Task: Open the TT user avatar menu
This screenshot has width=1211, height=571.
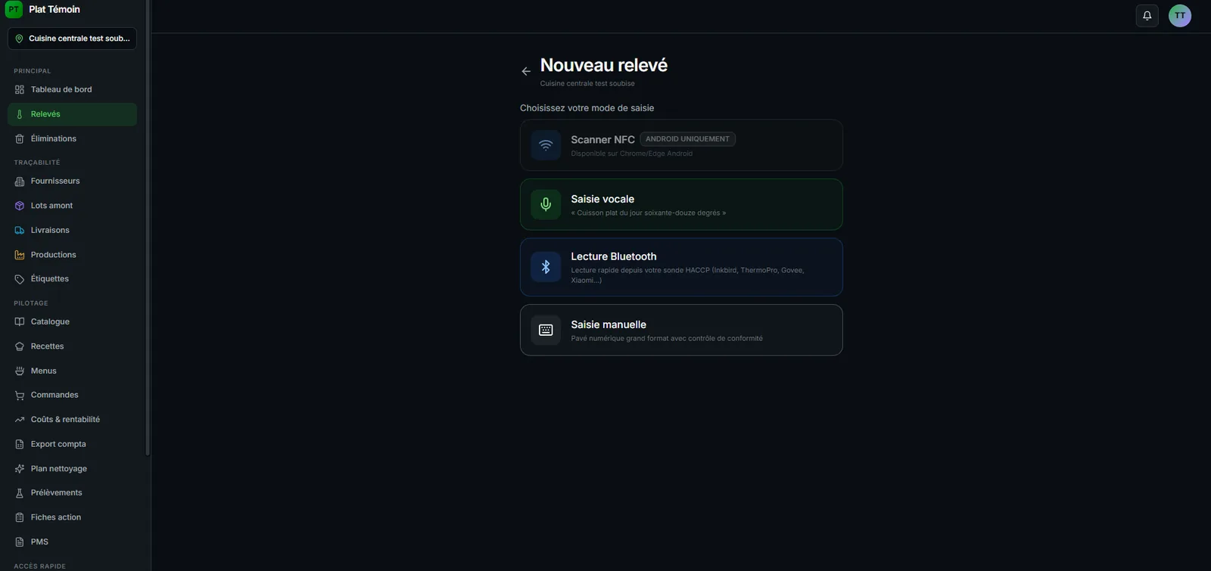Action: (1180, 15)
